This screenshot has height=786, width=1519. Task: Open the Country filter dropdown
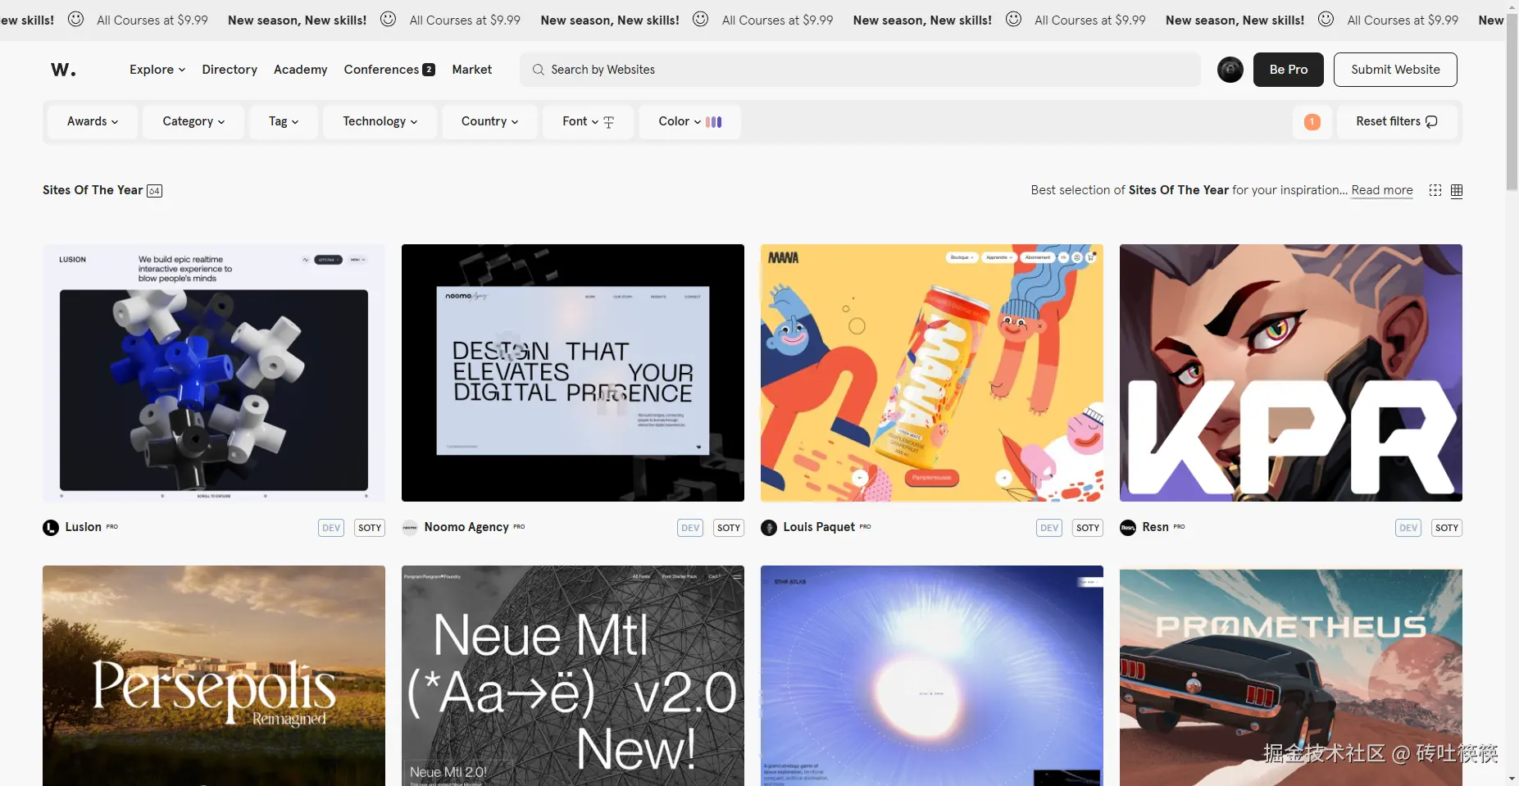(x=489, y=121)
